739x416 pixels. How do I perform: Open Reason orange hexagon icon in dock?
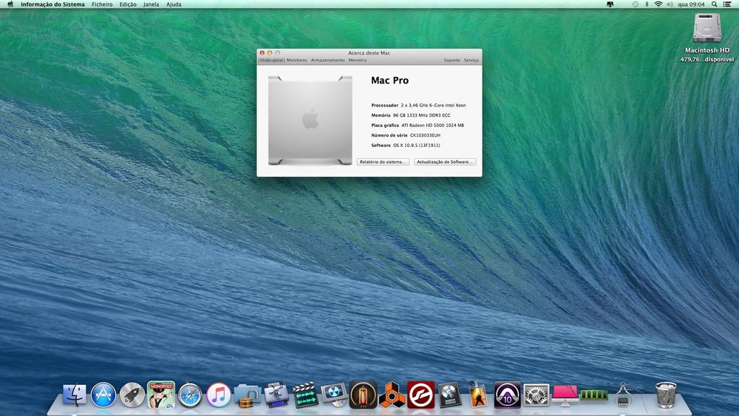pos(392,395)
